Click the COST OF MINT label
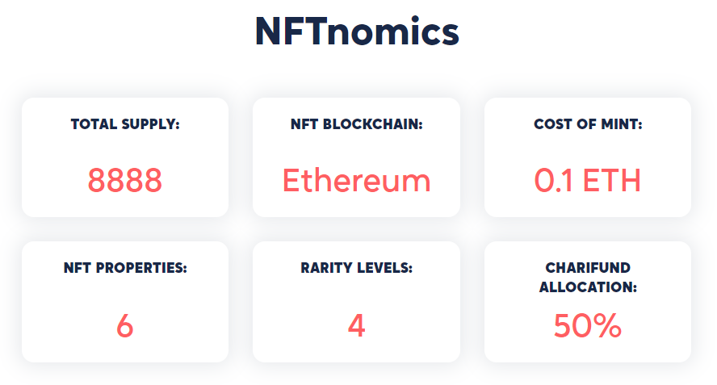The image size is (717, 385). (x=588, y=124)
